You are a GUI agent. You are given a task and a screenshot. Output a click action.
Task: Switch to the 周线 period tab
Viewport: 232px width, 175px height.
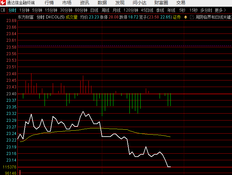[x=105, y=10]
